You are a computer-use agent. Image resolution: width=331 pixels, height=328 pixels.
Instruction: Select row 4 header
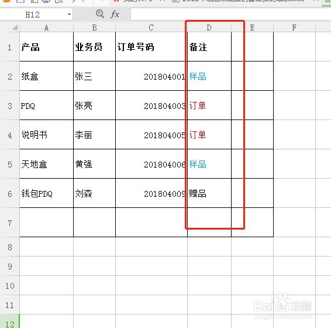click(10, 135)
